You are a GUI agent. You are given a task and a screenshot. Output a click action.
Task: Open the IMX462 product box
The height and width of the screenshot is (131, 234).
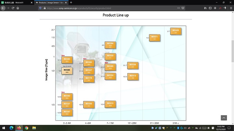point(67,97)
